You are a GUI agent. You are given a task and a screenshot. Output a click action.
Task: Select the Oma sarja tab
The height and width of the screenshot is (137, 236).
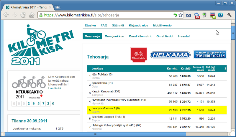(92, 36)
